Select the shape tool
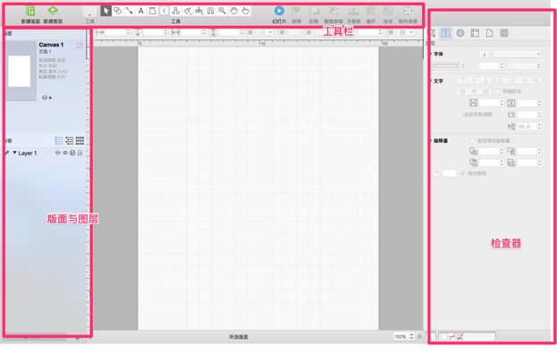The height and width of the screenshot is (354, 557). pos(118,11)
